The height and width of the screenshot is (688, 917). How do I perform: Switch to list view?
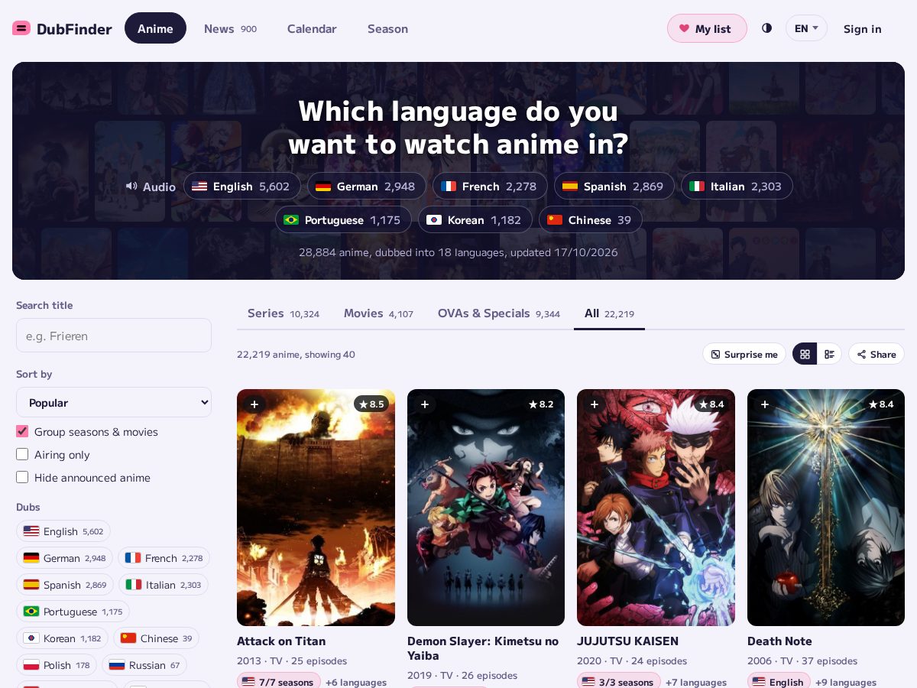tap(829, 354)
